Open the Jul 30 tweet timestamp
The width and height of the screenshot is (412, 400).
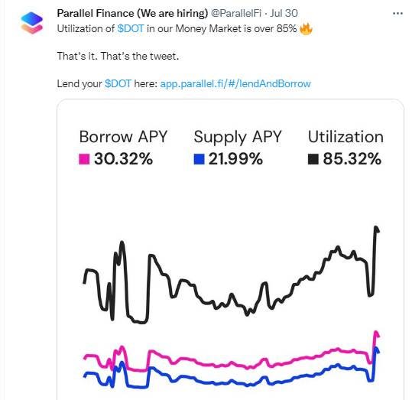(x=284, y=14)
